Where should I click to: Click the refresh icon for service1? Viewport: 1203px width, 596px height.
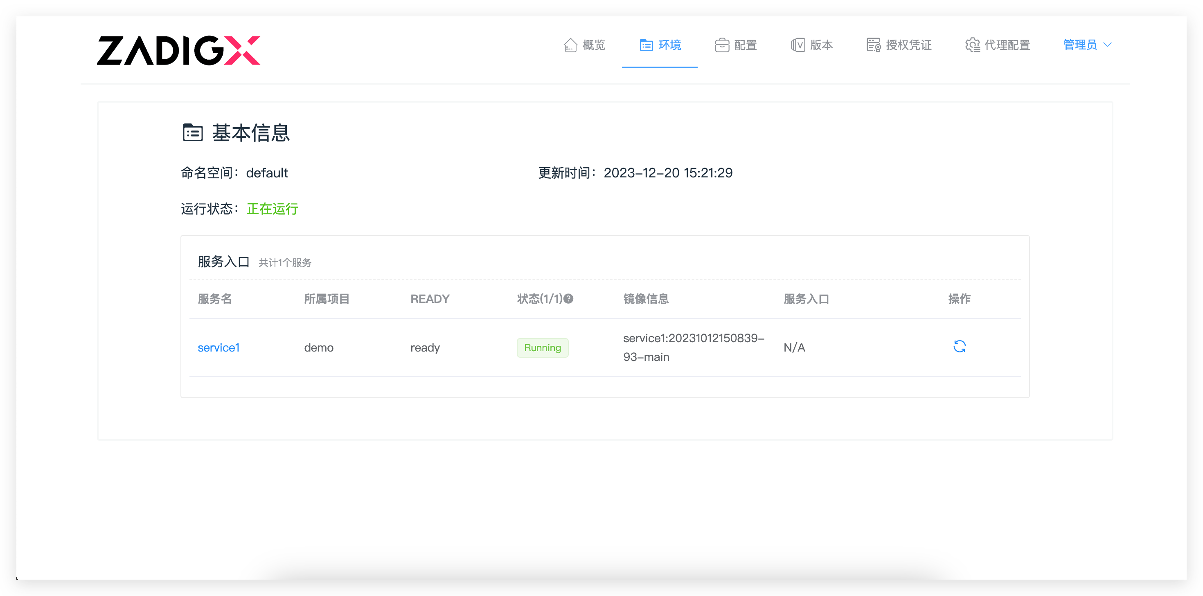point(959,346)
